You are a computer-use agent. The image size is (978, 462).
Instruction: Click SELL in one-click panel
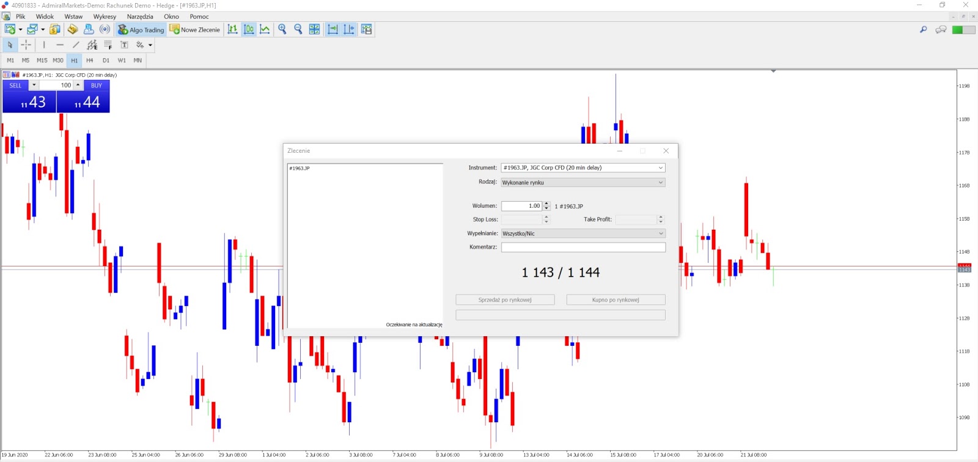pyautogui.click(x=15, y=86)
